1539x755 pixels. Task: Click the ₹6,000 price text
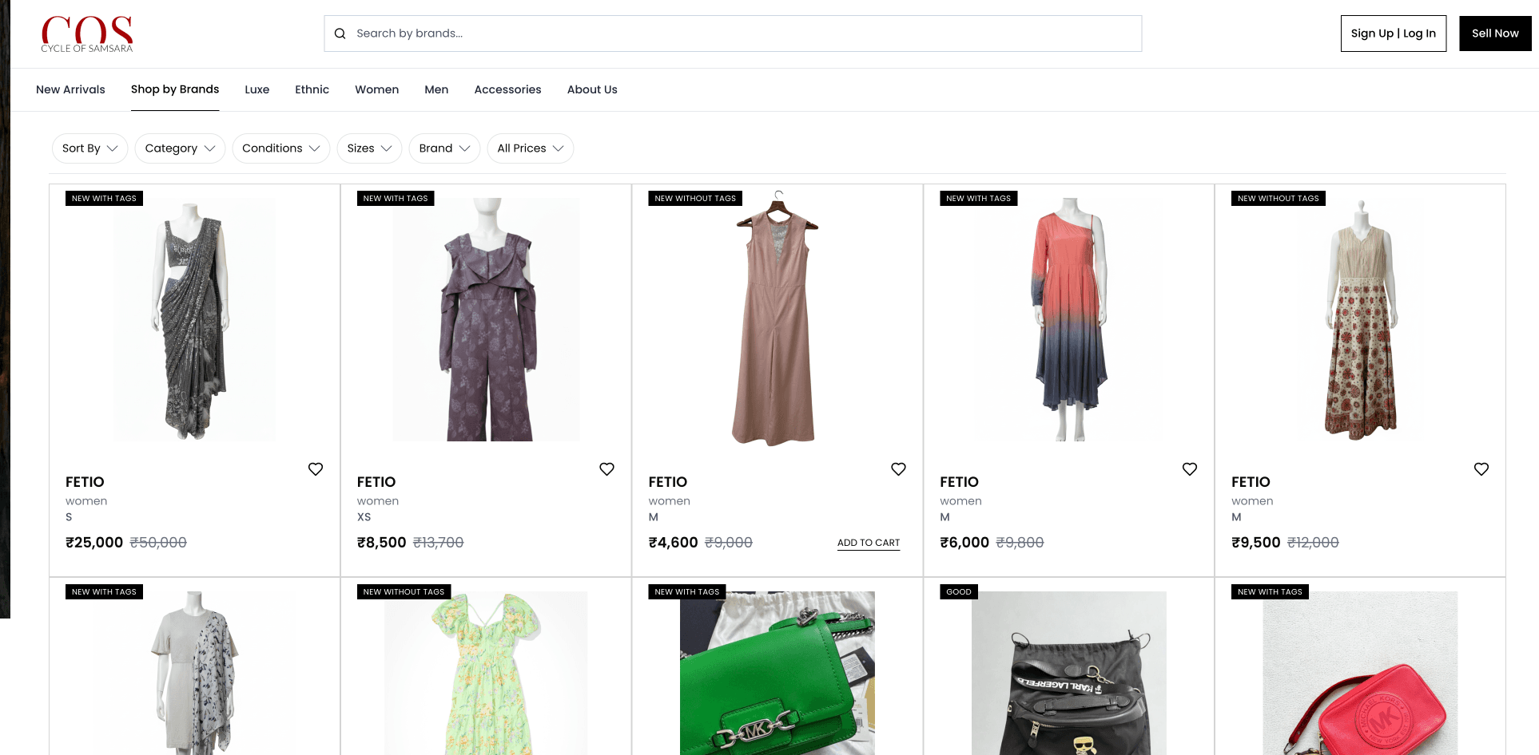[x=964, y=543]
